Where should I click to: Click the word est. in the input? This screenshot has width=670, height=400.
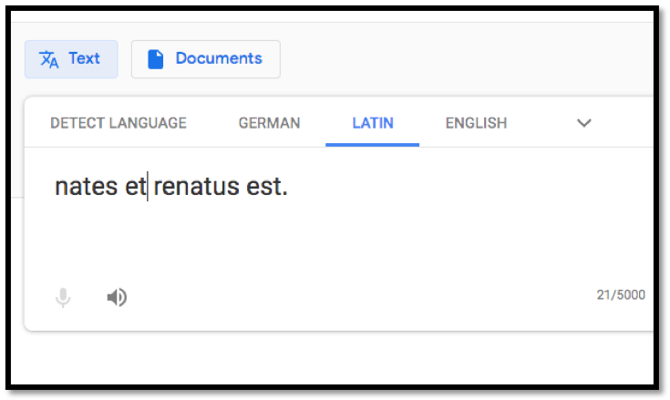(x=267, y=187)
